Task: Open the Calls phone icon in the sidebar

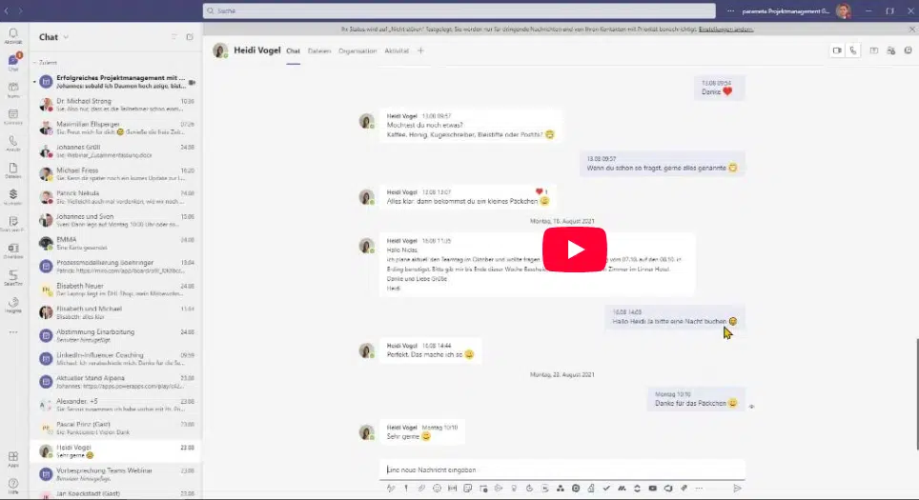Action: (x=13, y=144)
